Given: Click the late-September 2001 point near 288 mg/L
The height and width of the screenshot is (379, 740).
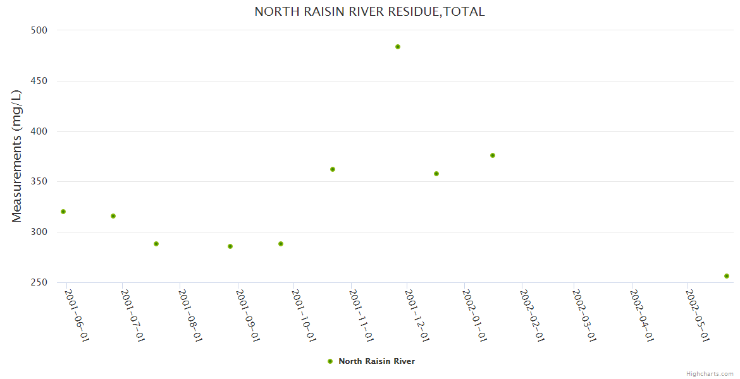Looking at the screenshot, I should tap(281, 244).
